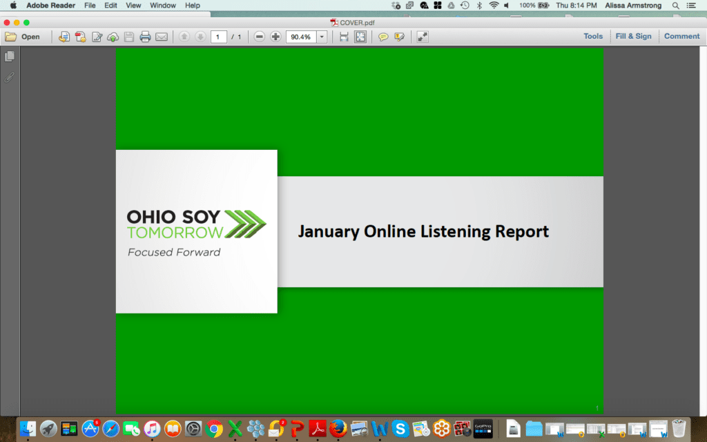The image size is (707, 442).
Task: Click the January Online Listening Report title
Action: coord(423,231)
